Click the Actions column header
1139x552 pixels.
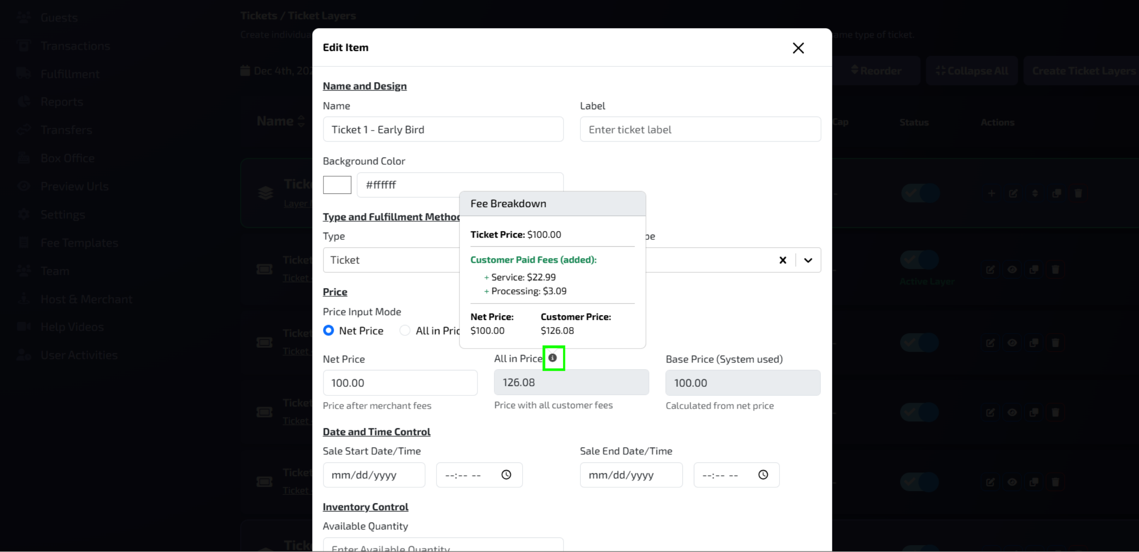pyautogui.click(x=998, y=122)
